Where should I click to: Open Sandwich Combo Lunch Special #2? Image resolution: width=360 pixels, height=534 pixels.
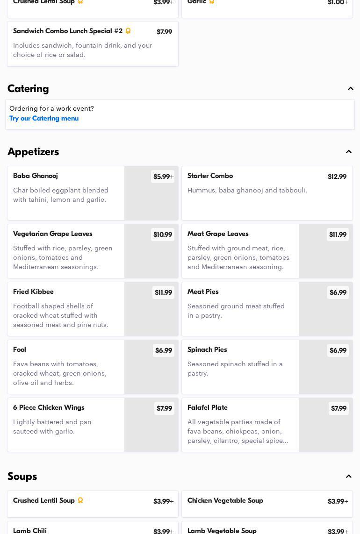tap(92, 43)
